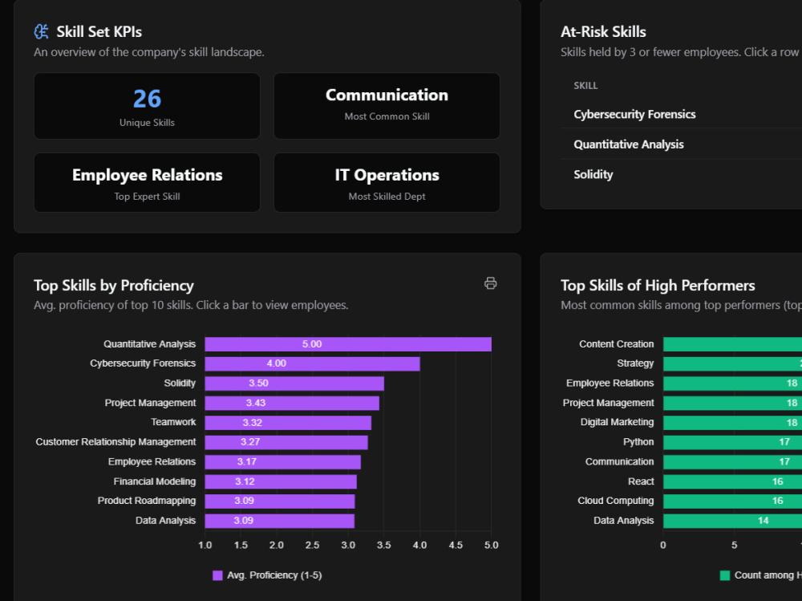Click the Solidity 3.50 proficiency bar
This screenshot has width=802, height=601.
(x=294, y=384)
